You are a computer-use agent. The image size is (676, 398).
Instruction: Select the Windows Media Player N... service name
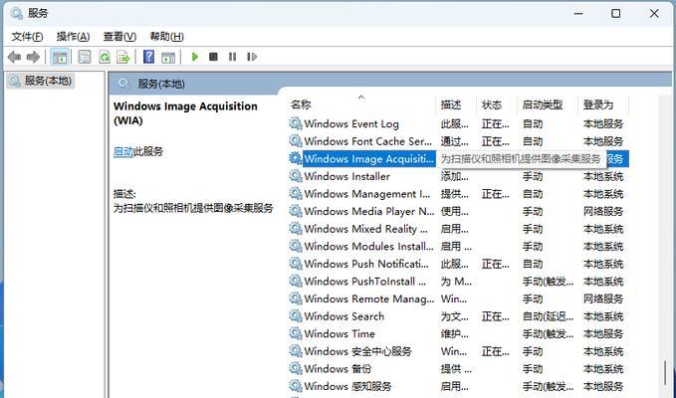[369, 212]
